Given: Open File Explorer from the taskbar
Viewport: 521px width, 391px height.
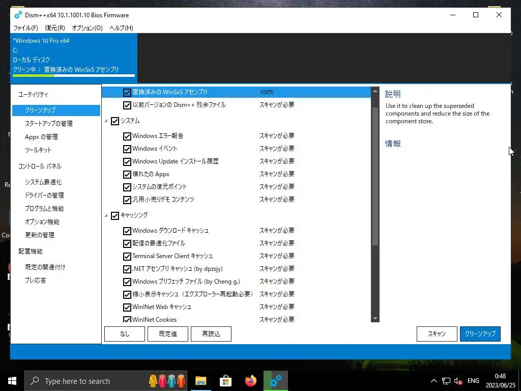Looking at the screenshot, I should coord(200,381).
